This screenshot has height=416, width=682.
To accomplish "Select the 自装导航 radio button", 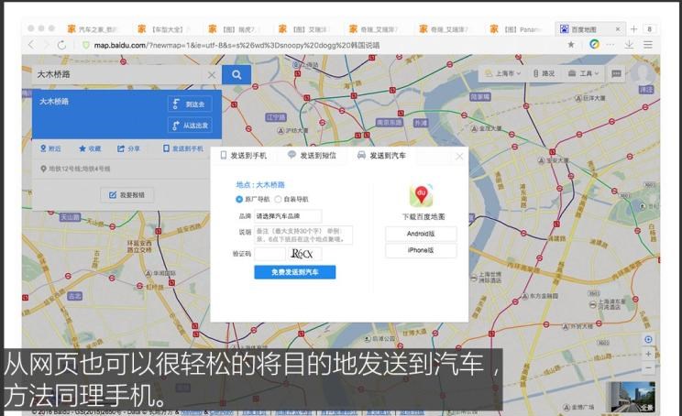I will click(278, 199).
